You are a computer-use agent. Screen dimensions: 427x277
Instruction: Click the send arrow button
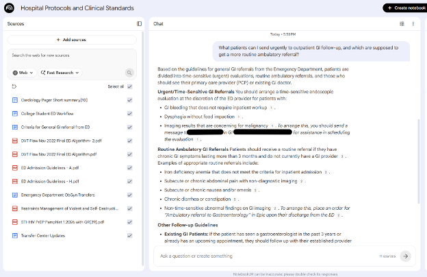pyautogui.click(x=406, y=256)
